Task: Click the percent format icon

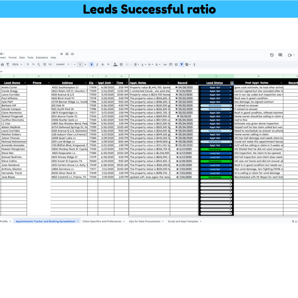Action: [33, 64]
